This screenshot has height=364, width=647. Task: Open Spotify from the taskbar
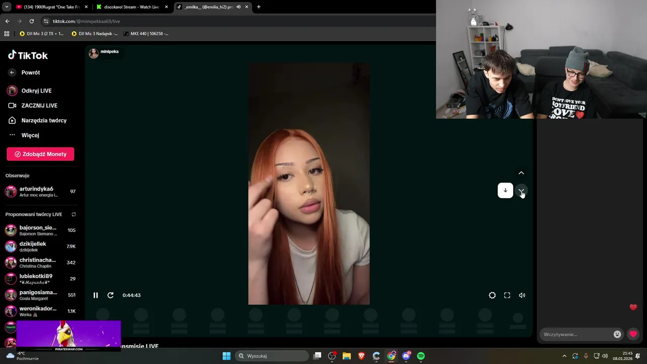click(421, 356)
